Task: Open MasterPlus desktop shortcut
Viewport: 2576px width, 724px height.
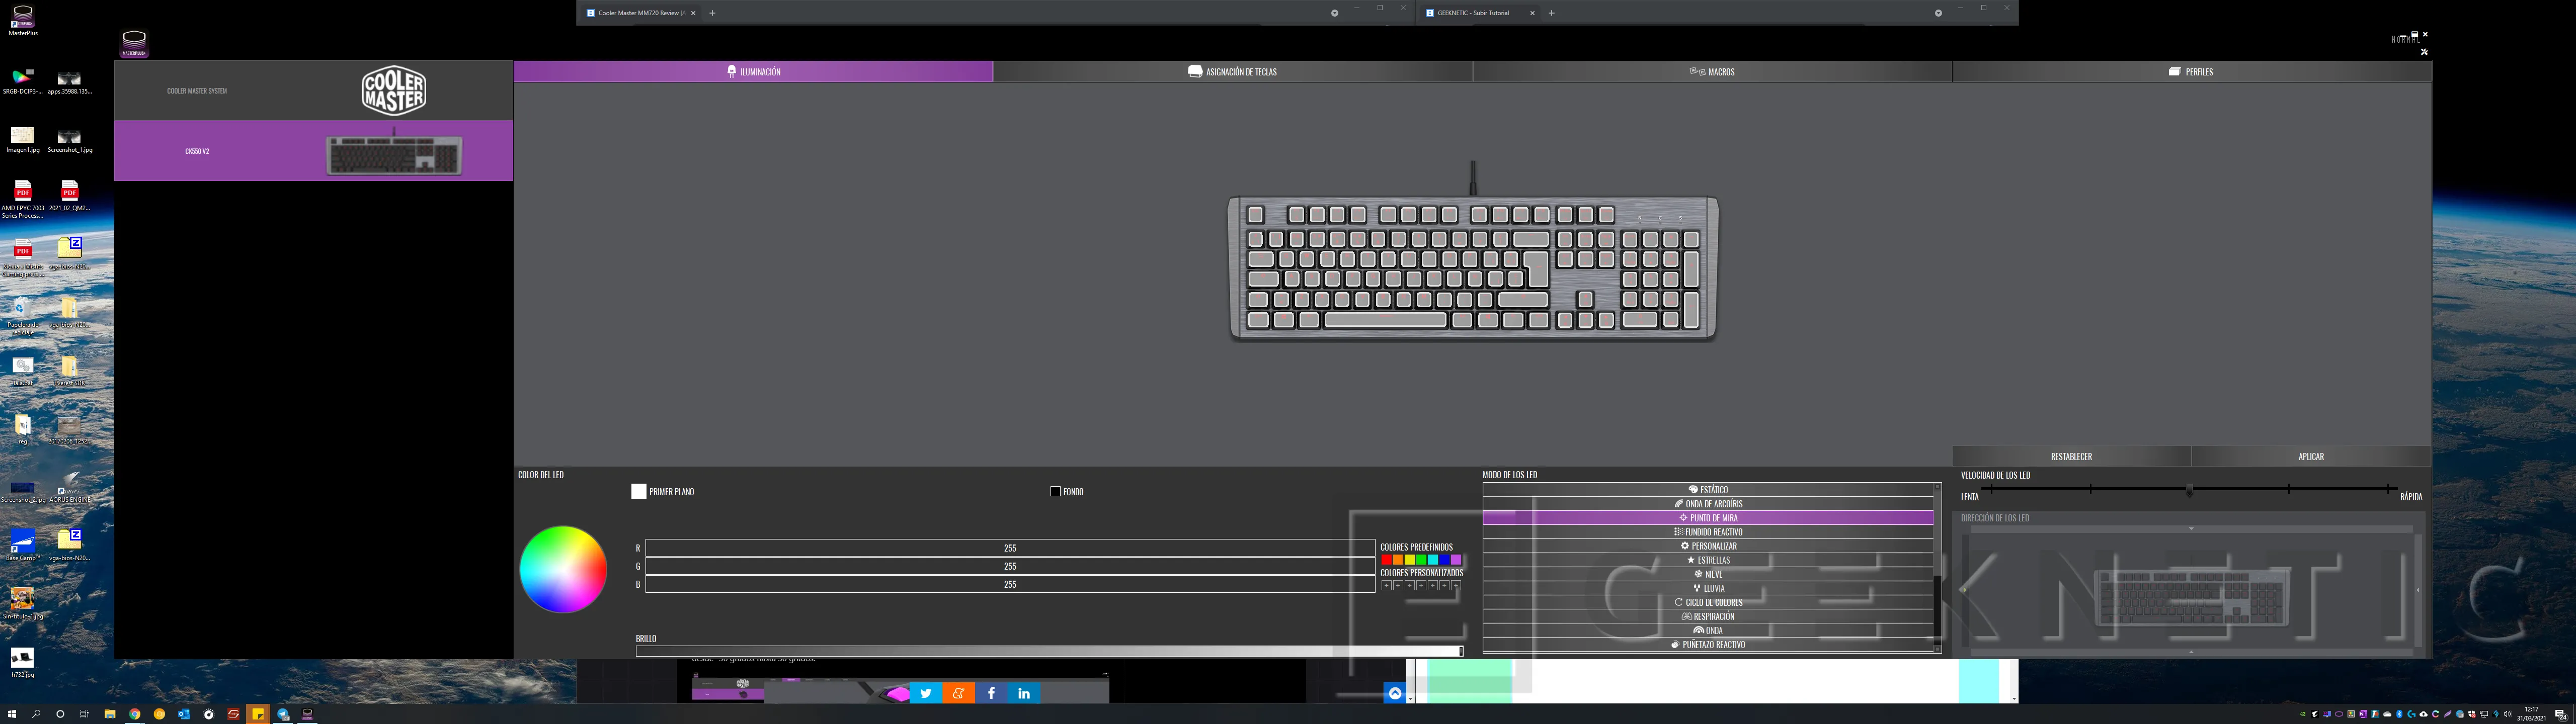Action: 22,20
